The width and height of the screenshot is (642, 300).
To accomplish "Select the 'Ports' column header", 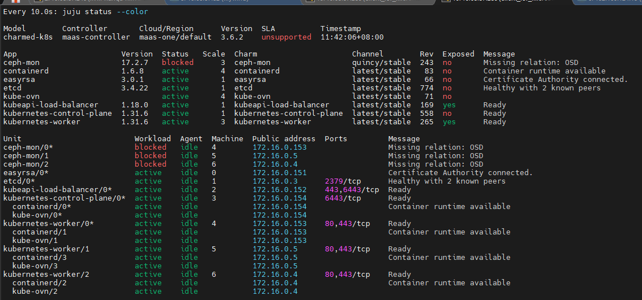I will (336, 138).
